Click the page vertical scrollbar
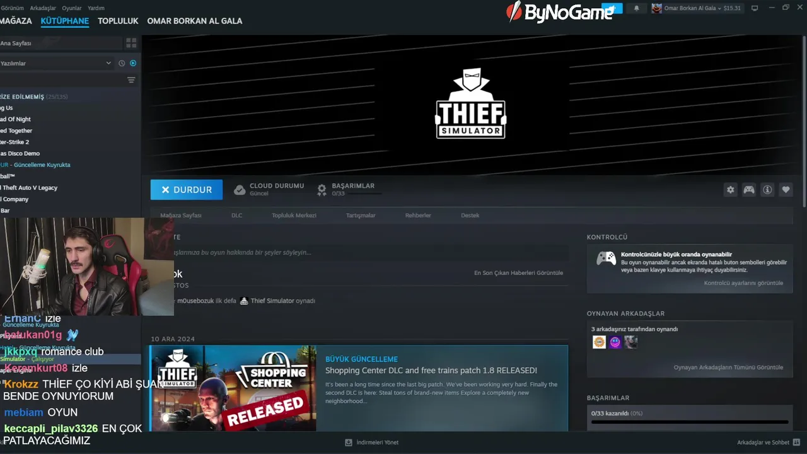 [x=804, y=121]
